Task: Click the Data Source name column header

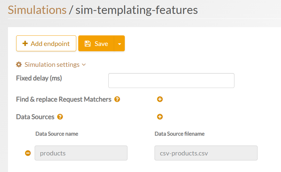Action: point(57,134)
